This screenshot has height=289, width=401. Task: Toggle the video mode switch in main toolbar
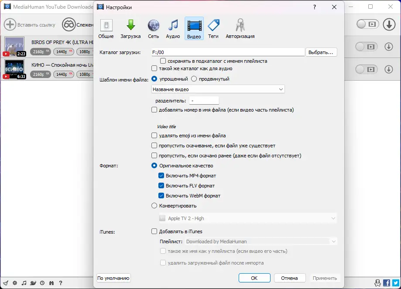tap(367, 24)
